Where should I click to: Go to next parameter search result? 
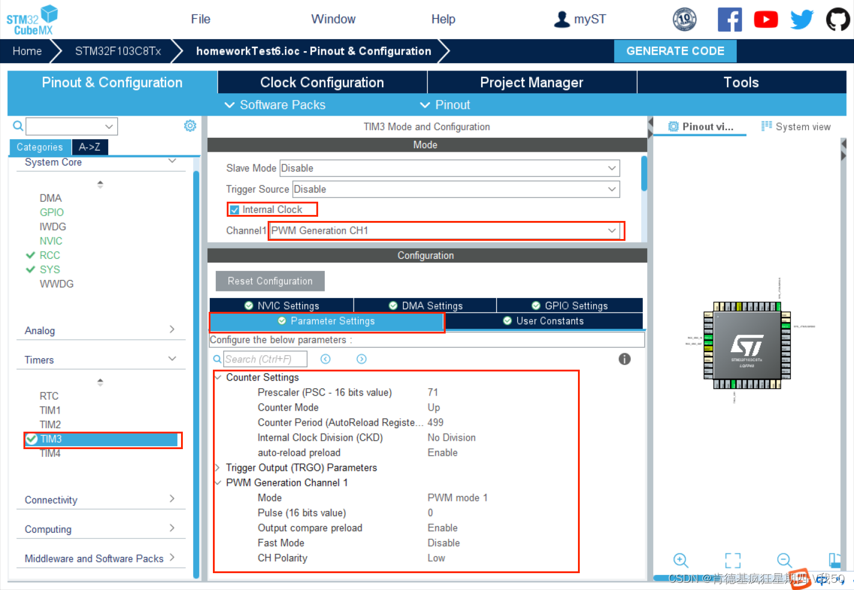point(361,359)
